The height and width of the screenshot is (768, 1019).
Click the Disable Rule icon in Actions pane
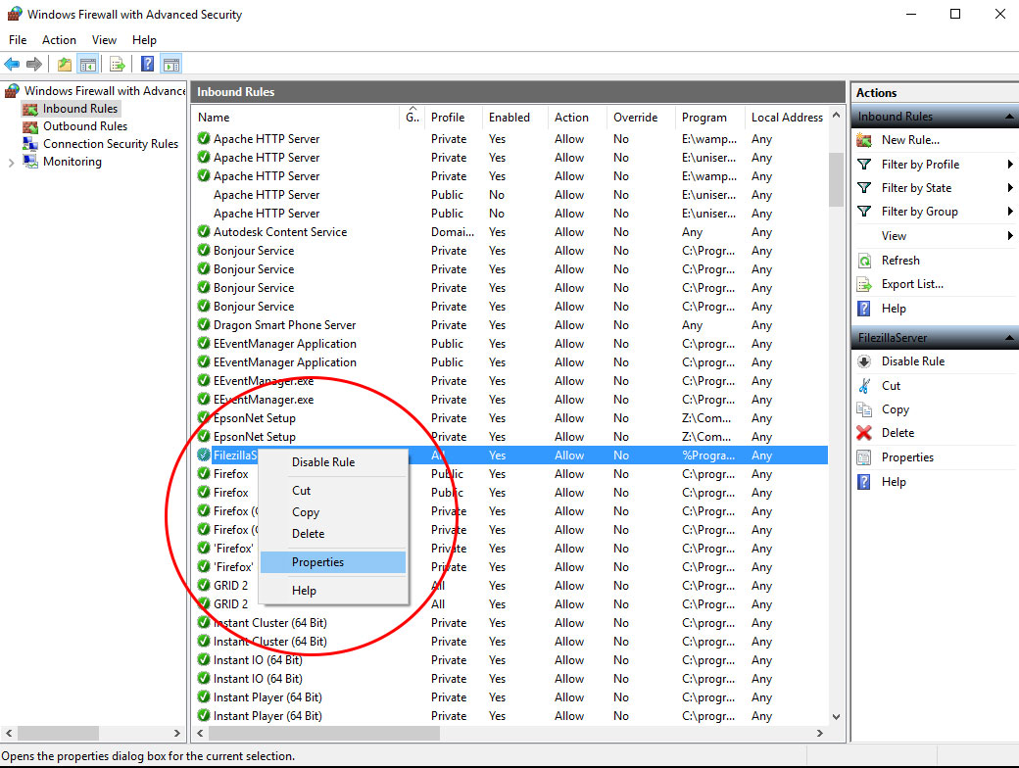click(864, 361)
